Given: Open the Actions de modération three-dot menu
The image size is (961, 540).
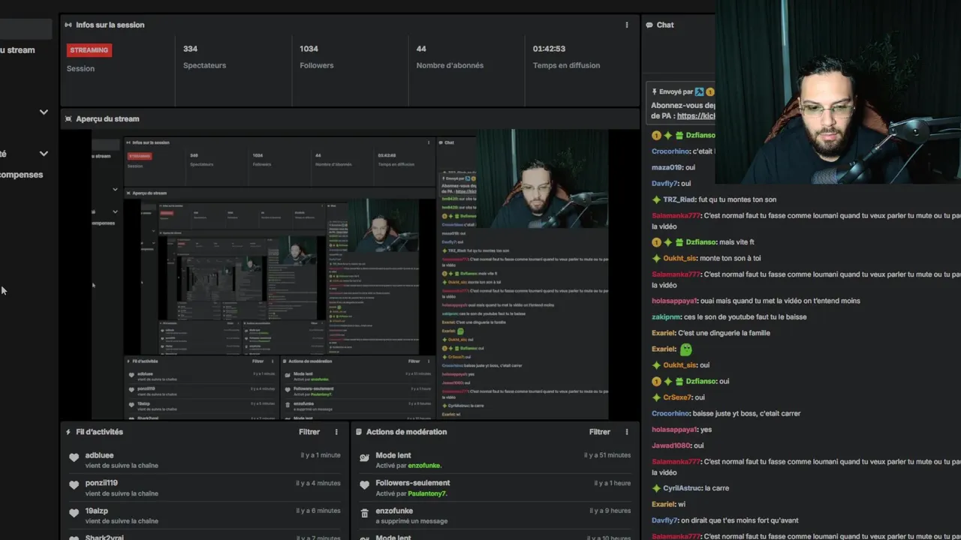Looking at the screenshot, I should pos(627,432).
